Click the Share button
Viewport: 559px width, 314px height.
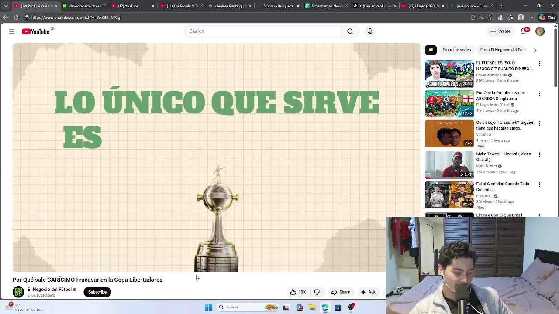[x=340, y=292]
